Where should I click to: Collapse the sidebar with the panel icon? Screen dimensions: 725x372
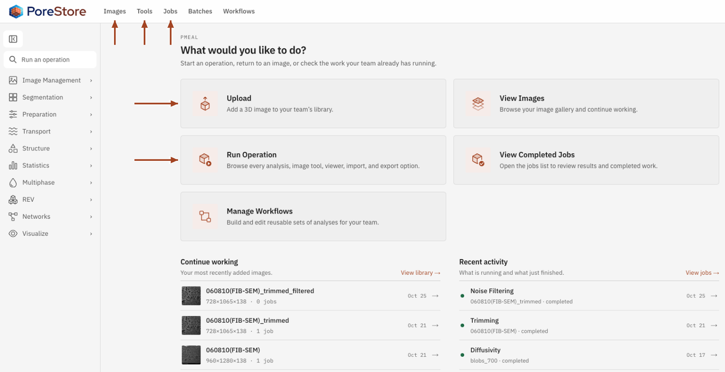pyautogui.click(x=13, y=39)
